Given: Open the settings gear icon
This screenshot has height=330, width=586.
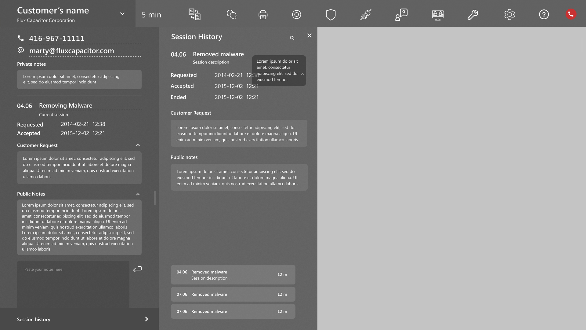Looking at the screenshot, I should tap(509, 15).
